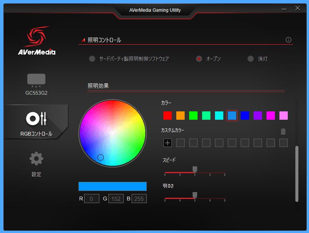
Task: Choose the dark blue color swatch
Action: pyautogui.click(x=245, y=116)
